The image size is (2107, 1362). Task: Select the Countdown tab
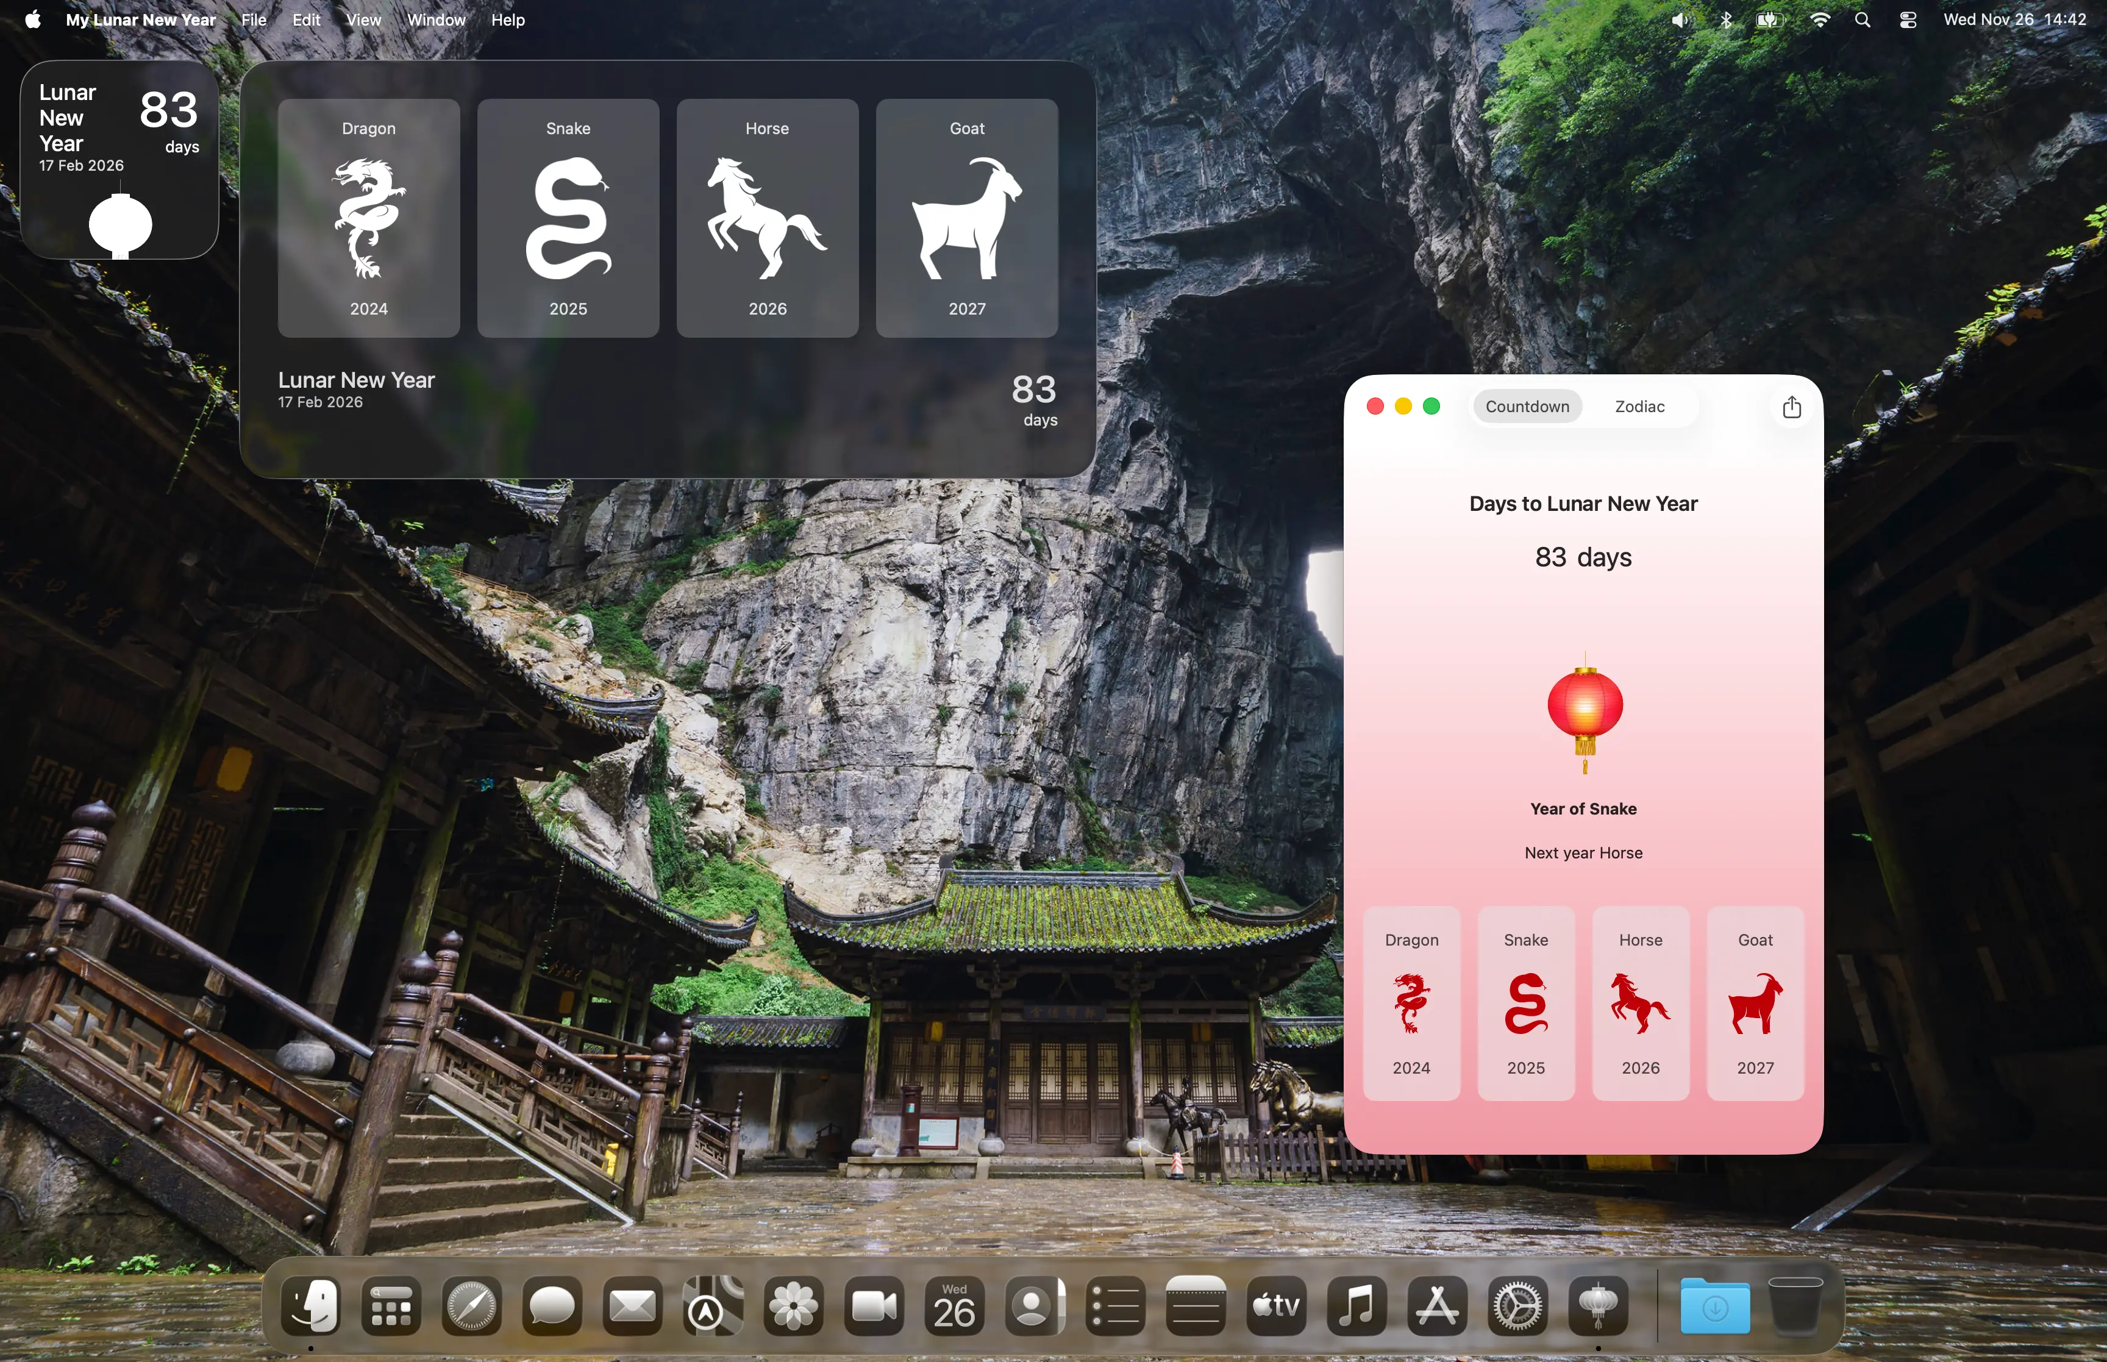coord(1527,407)
